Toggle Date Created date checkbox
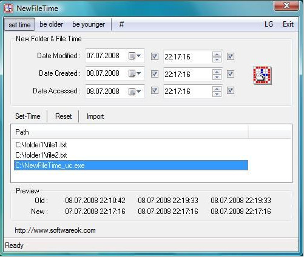Image resolution: width=304 pixels, height=257 pixels. pos(155,74)
